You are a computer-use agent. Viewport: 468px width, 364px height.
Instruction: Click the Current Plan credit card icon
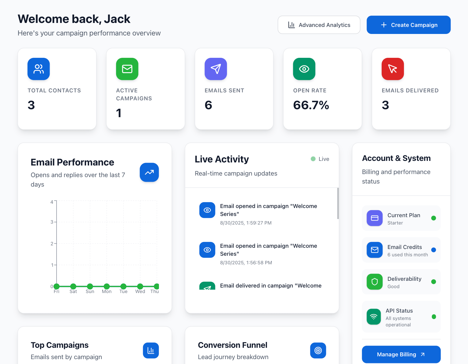click(x=375, y=218)
